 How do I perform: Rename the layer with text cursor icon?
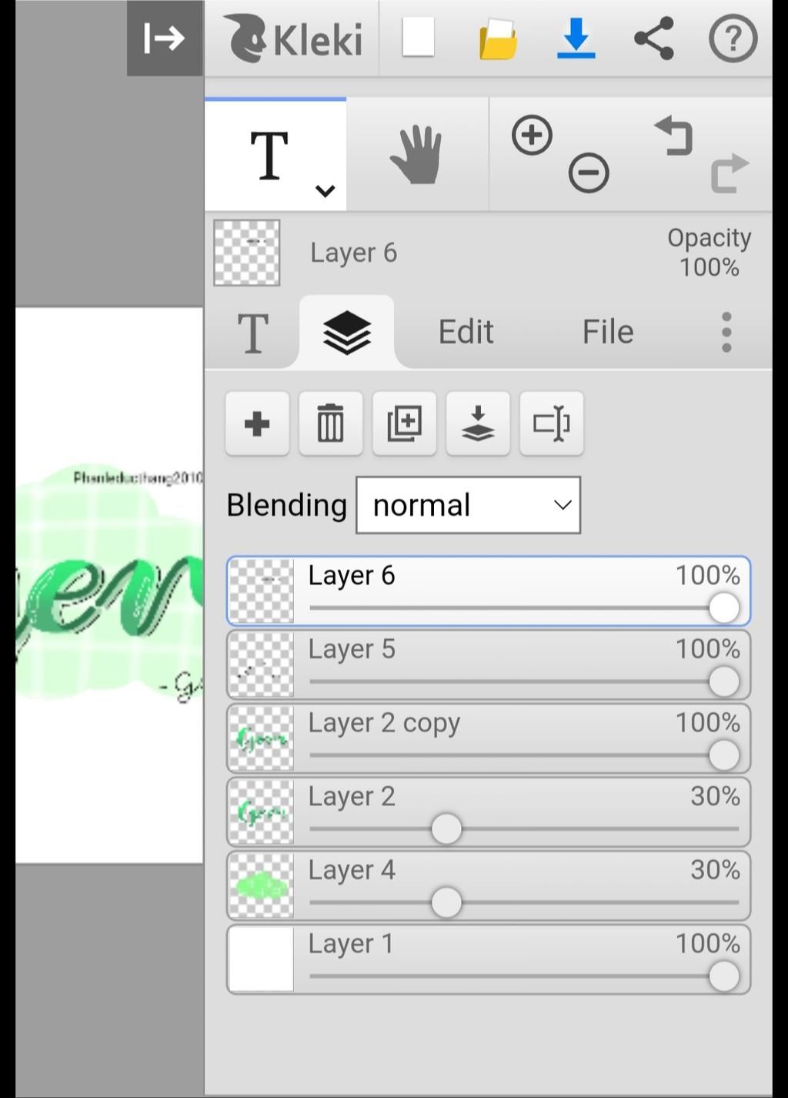(x=552, y=423)
